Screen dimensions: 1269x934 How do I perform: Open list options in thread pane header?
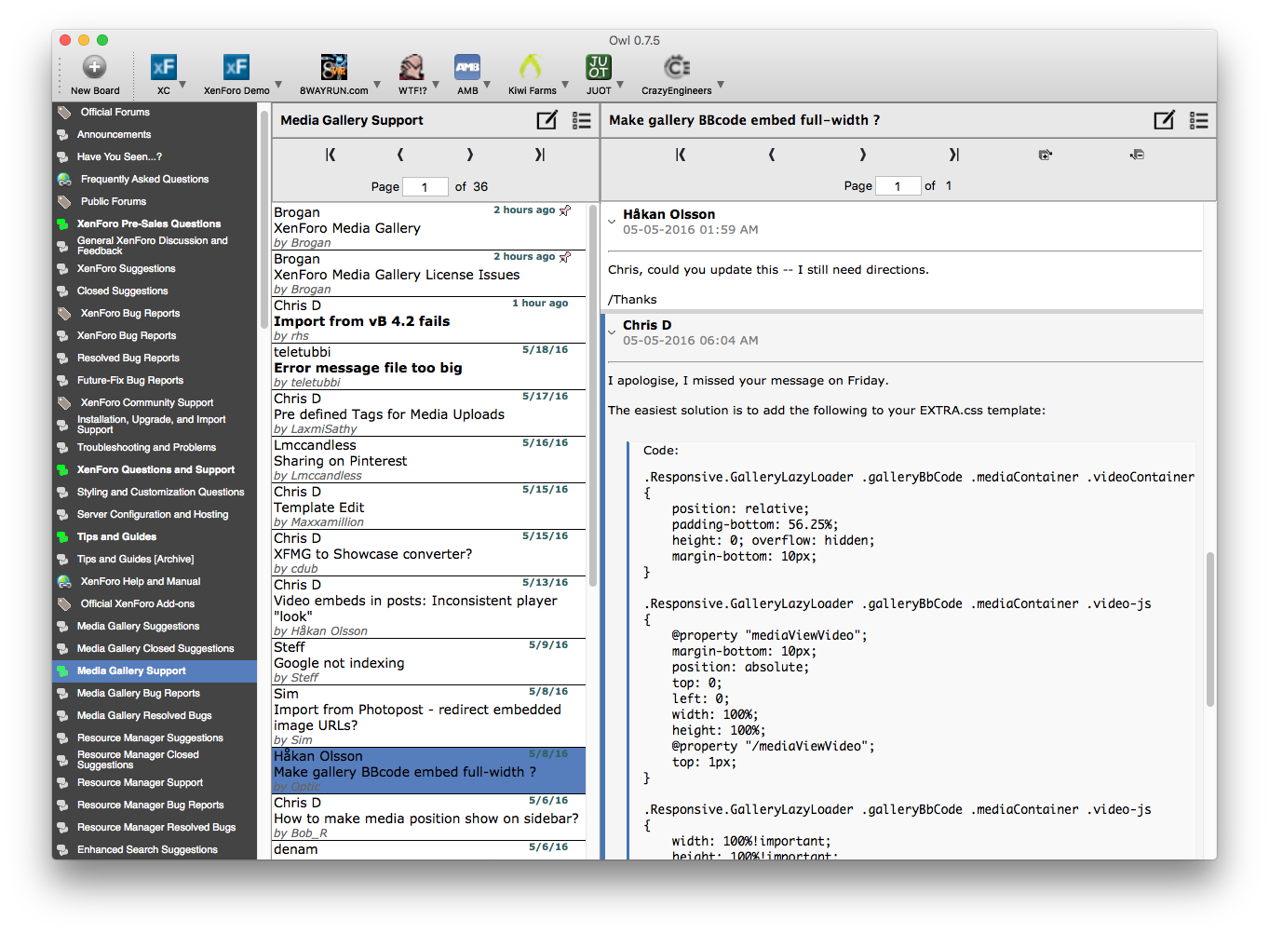(1199, 120)
